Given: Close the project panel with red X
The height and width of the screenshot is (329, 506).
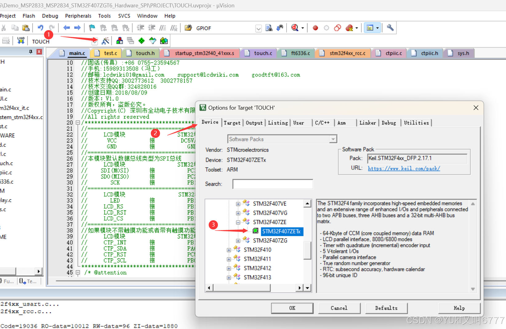Looking at the screenshot, I should [39, 52].
